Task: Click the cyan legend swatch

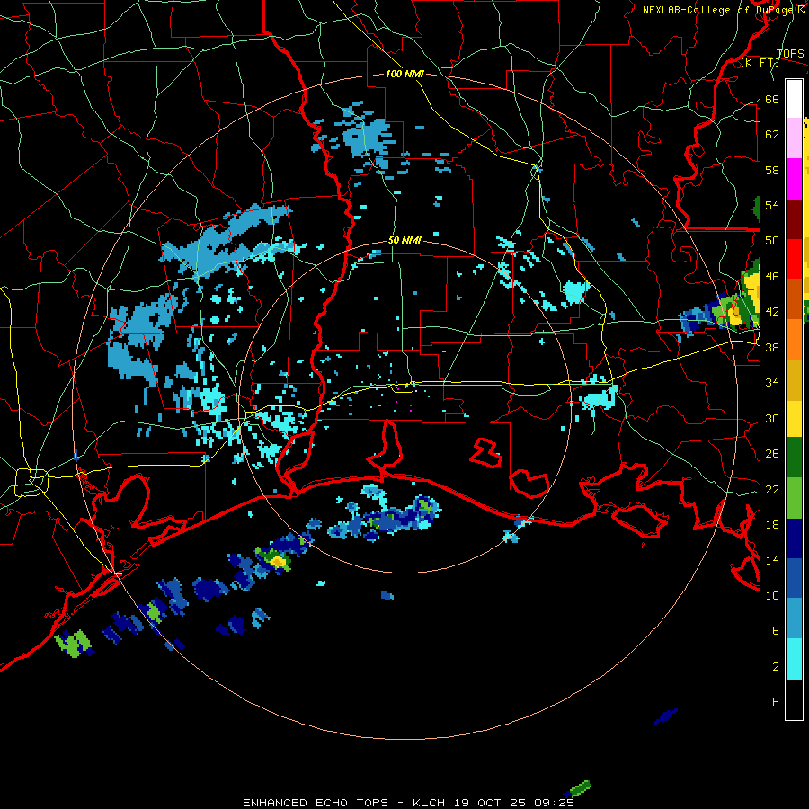Action: (794, 659)
